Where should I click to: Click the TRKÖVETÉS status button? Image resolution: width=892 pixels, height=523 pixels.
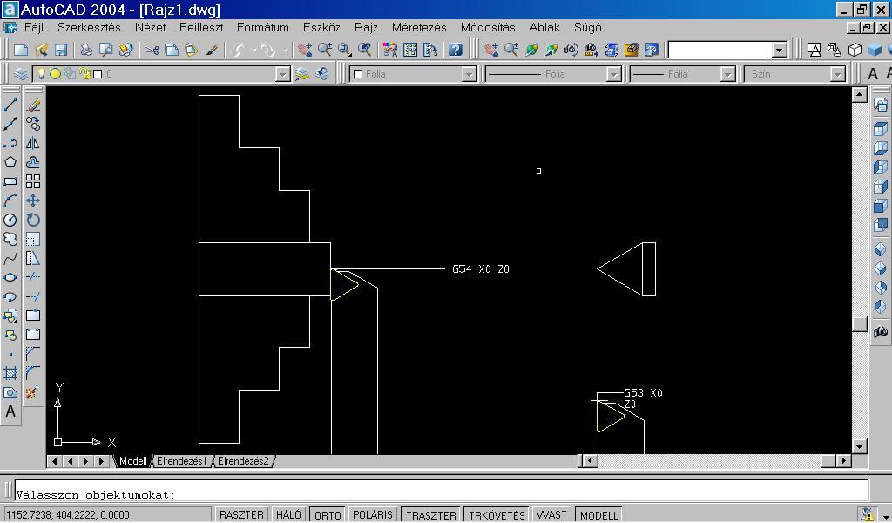[x=497, y=515]
